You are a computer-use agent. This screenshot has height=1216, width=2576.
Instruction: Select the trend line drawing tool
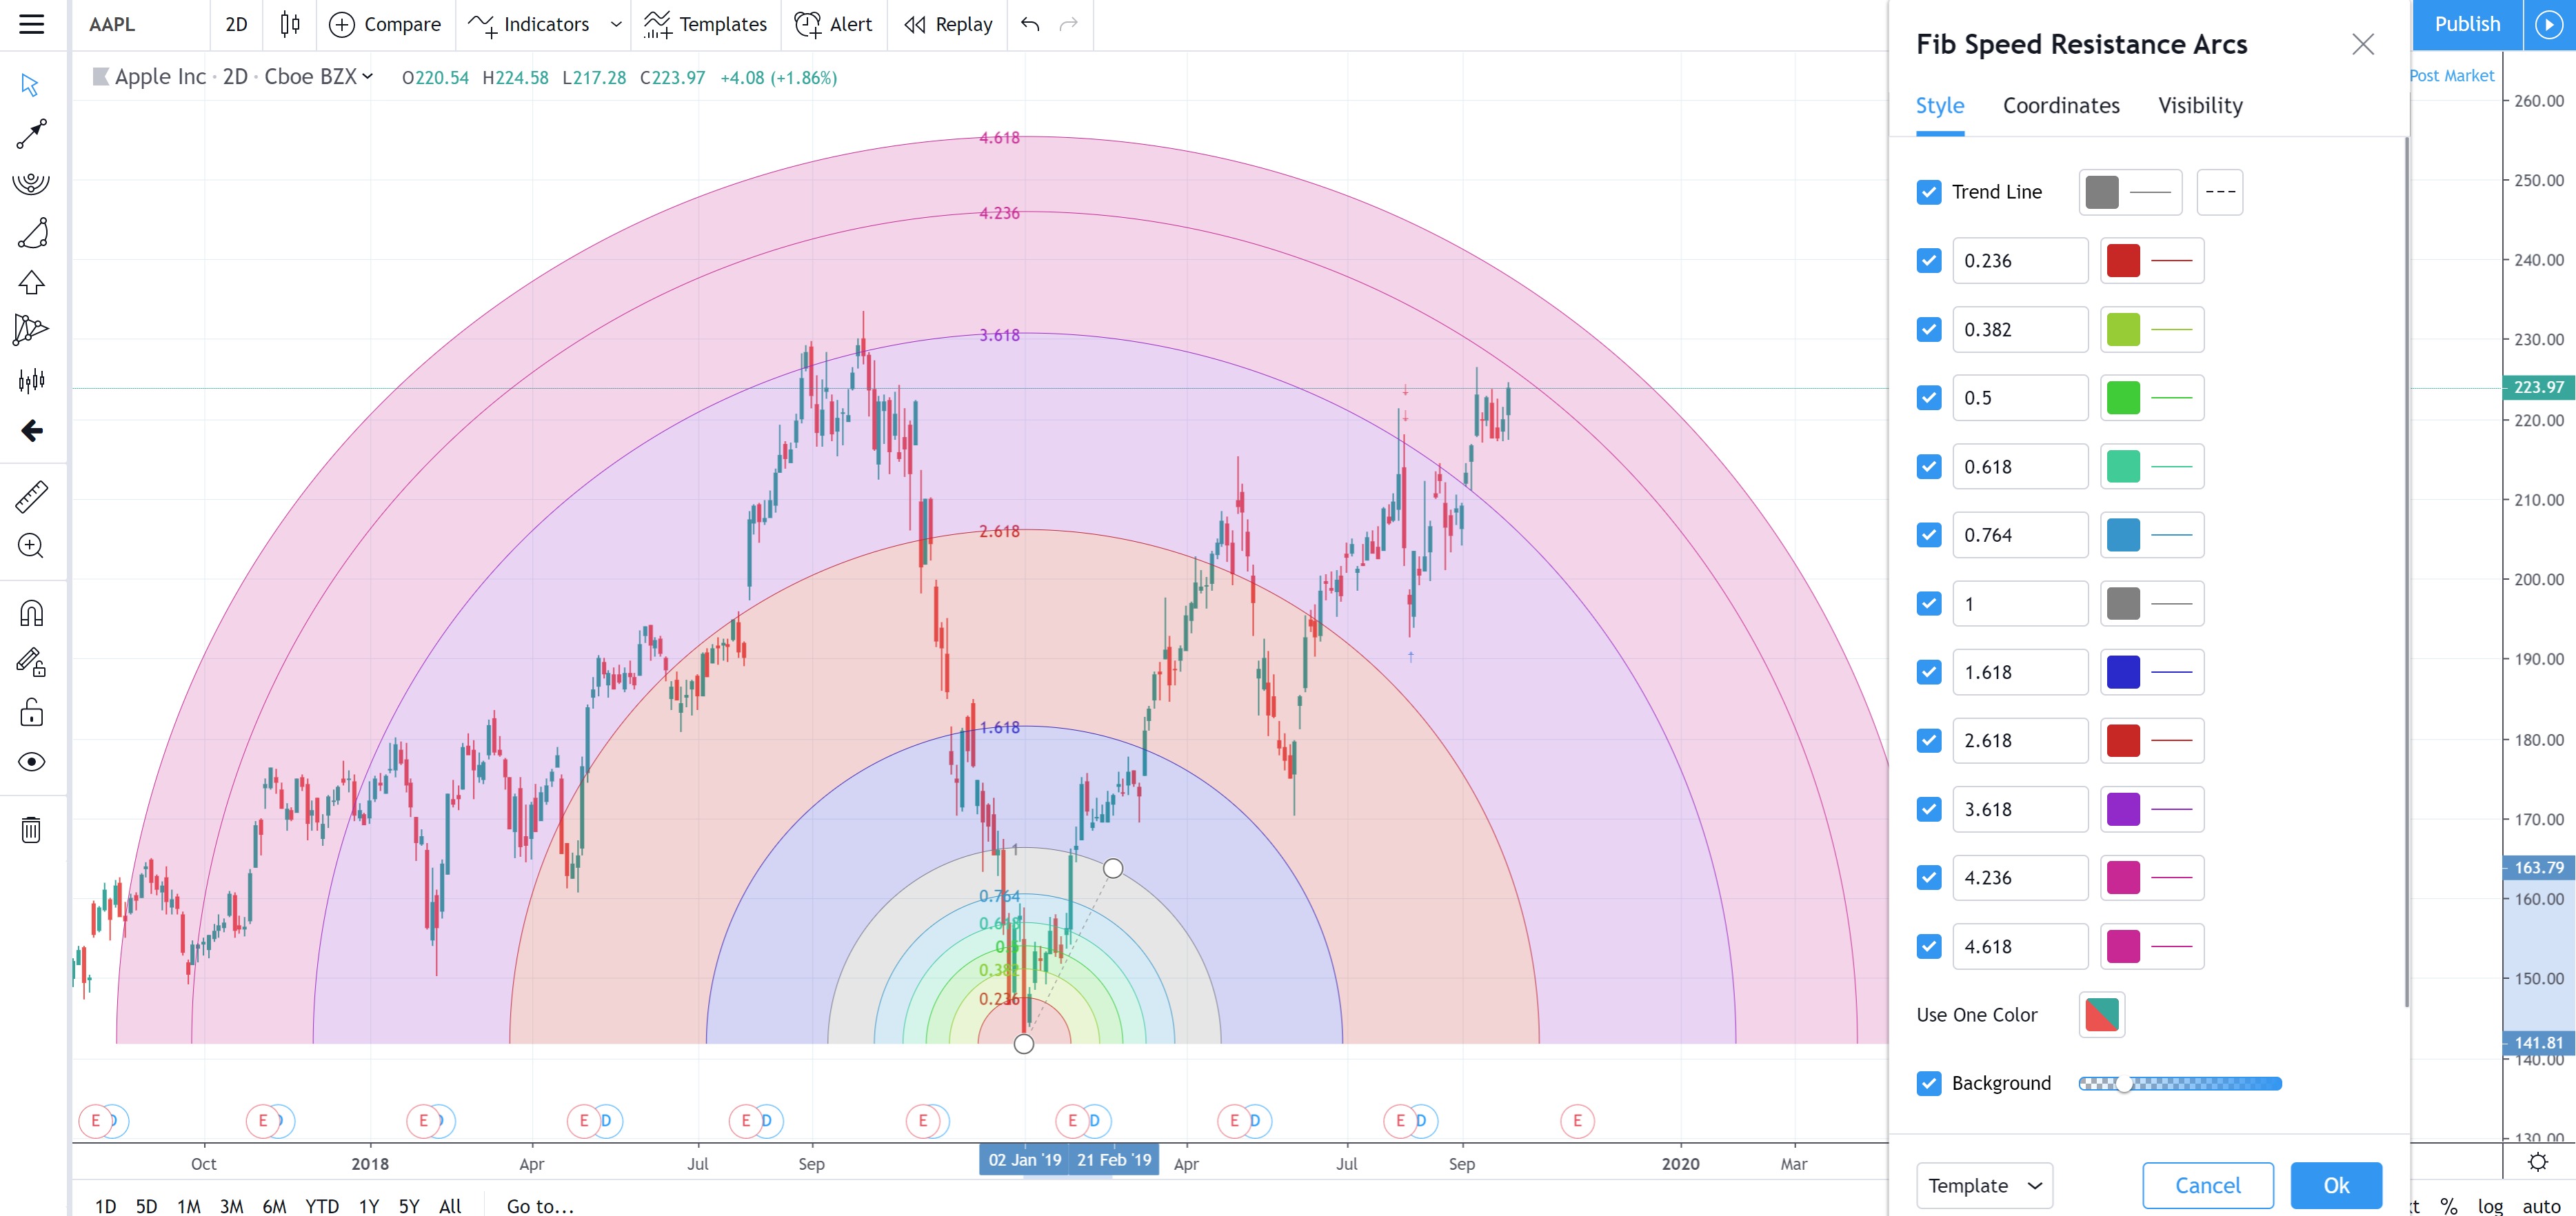click(x=31, y=134)
